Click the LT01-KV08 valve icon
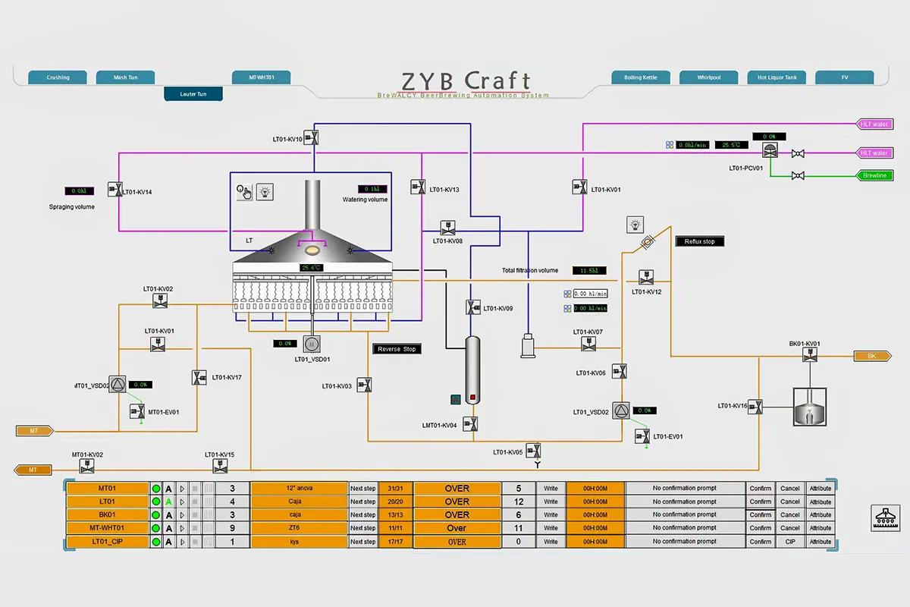 [x=447, y=228]
